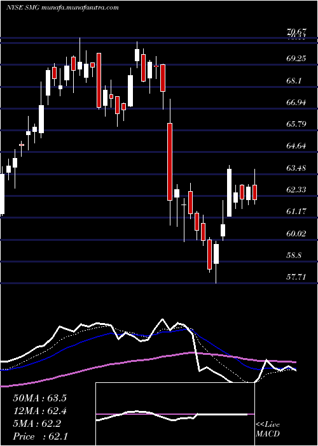The width and height of the screenshot is (318, 446).
Task: Click the 69.25 price axis label
Action: click(x=296, y=59)
